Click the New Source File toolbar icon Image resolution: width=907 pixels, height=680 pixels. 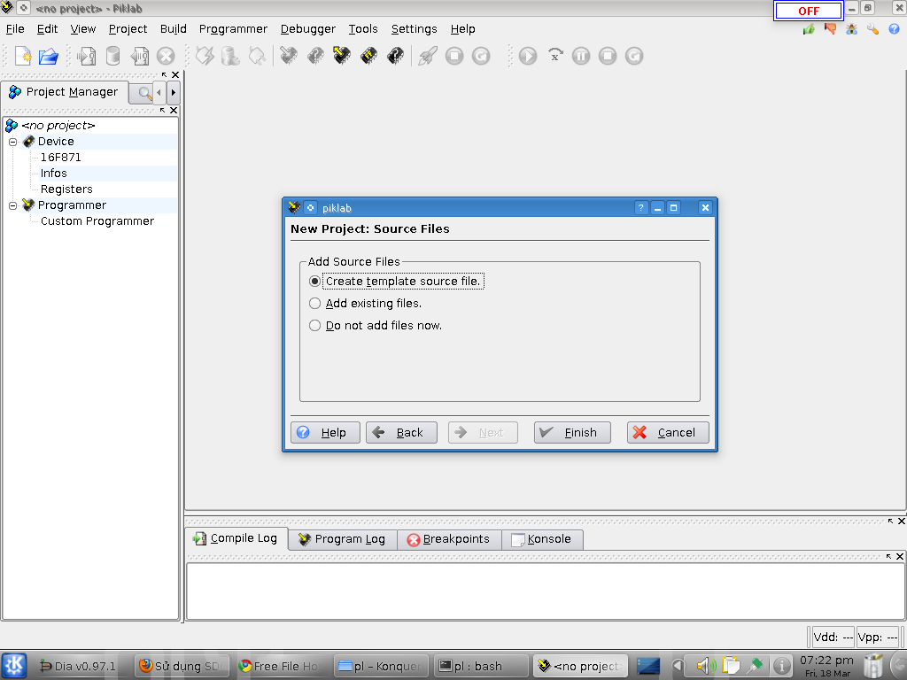click(x=23, y=56)
